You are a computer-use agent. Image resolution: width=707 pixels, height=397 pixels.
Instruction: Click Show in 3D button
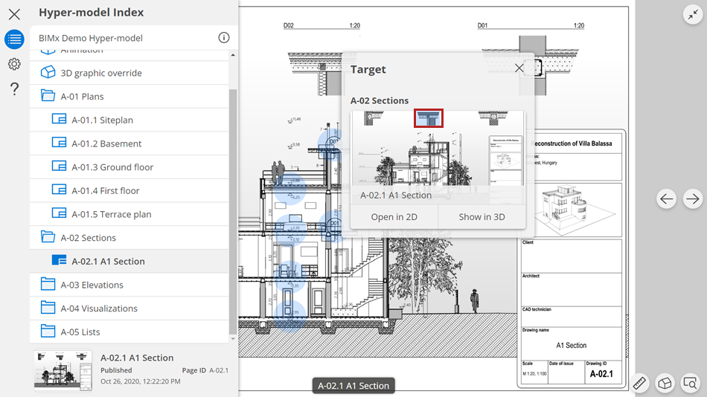tap(482, 217)
